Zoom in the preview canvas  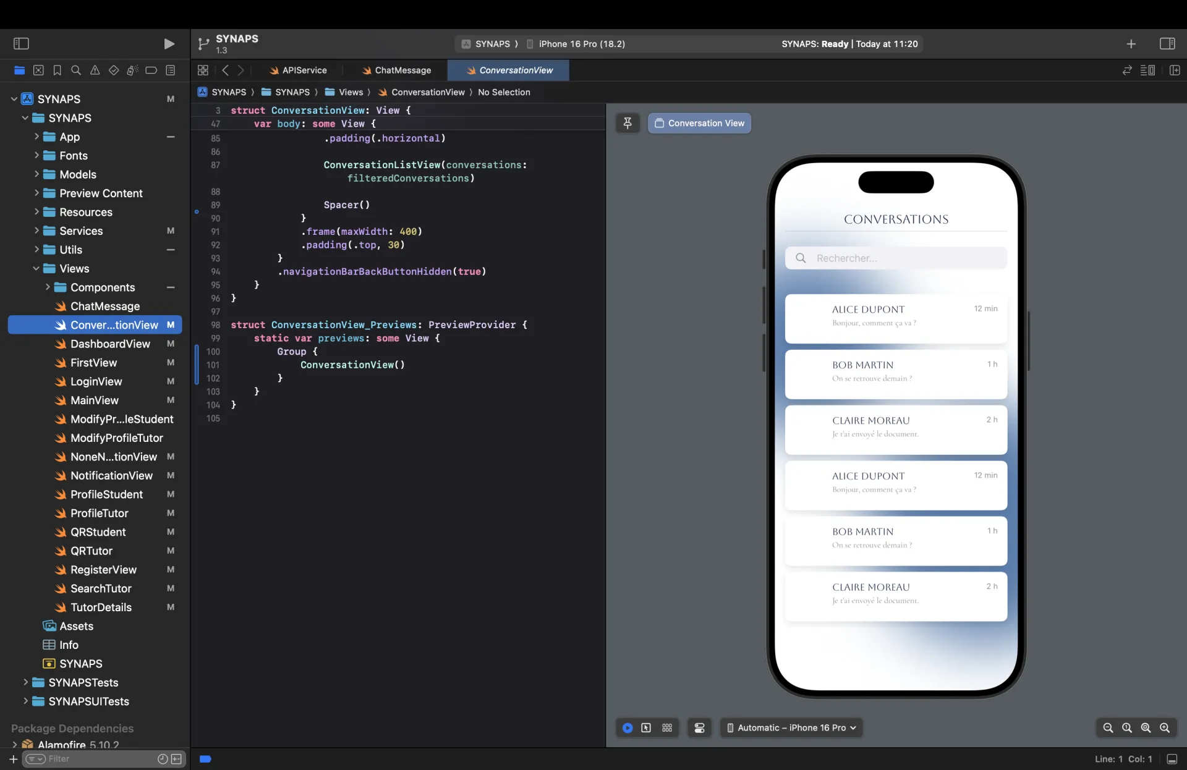[1165, 728]
